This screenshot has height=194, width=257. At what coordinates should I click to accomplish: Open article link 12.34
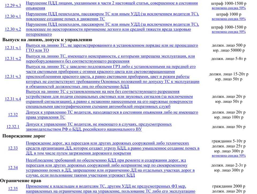(x=13, y=167)
